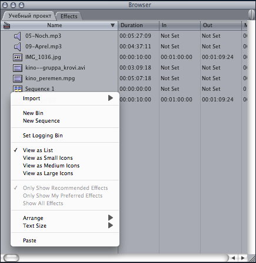Click Not Set In value for 05-Noch.mp3
The image size is (256, 263).
170,36
